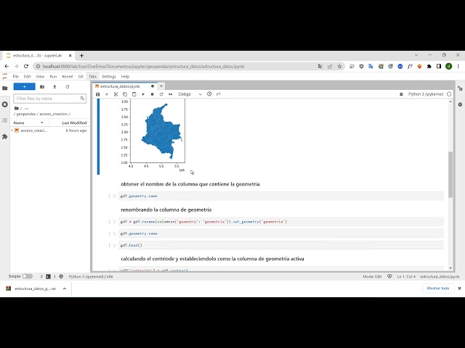Open the Settings menu

pyautogui.click(x=109, y=76)
